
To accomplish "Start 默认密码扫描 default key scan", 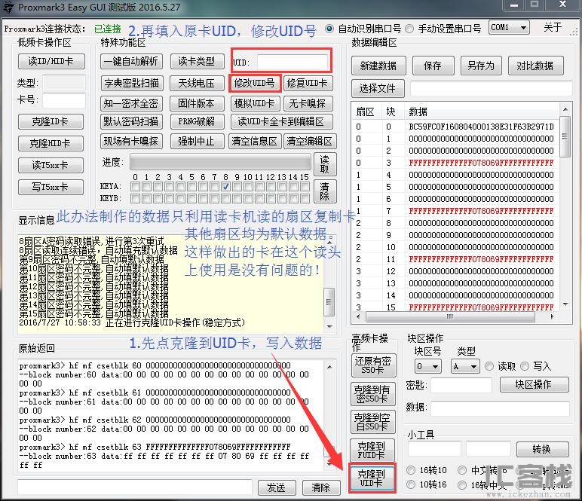I will point(131,121).
